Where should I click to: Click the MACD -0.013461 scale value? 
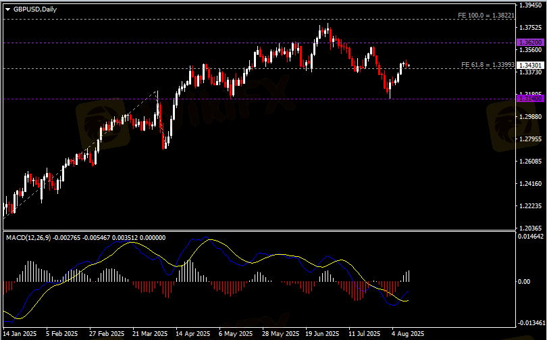530,323
